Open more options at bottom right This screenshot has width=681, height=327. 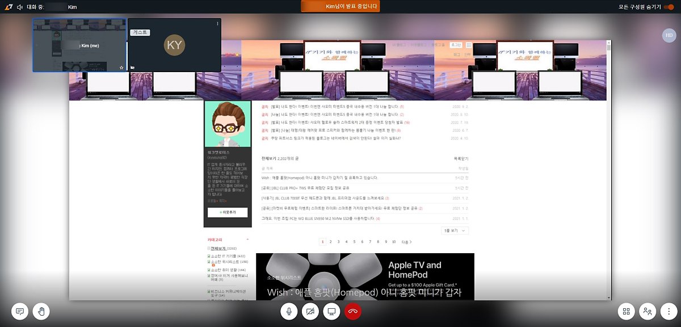pyautogui.click(x=669, y=311)
